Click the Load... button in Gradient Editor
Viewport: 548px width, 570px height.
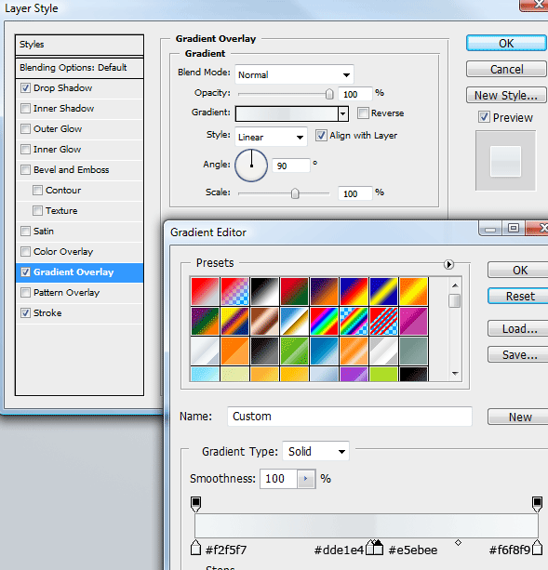coord(519,329)
